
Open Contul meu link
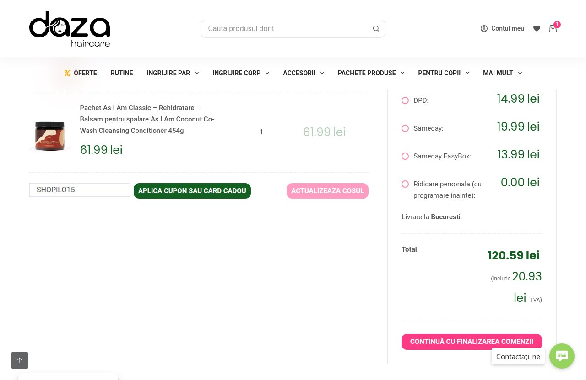[x=507, y=28]
